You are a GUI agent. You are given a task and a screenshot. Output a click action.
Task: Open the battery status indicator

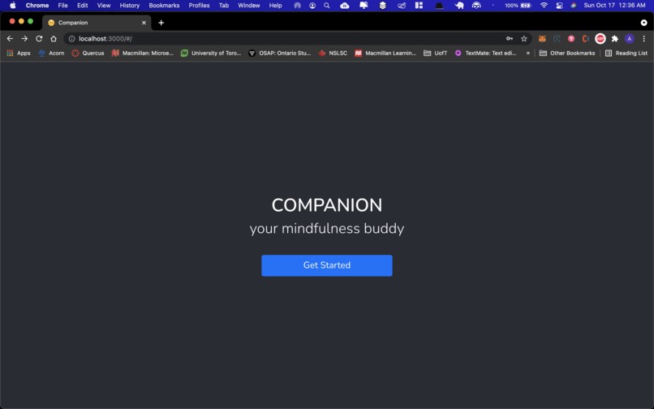[518, 6]
